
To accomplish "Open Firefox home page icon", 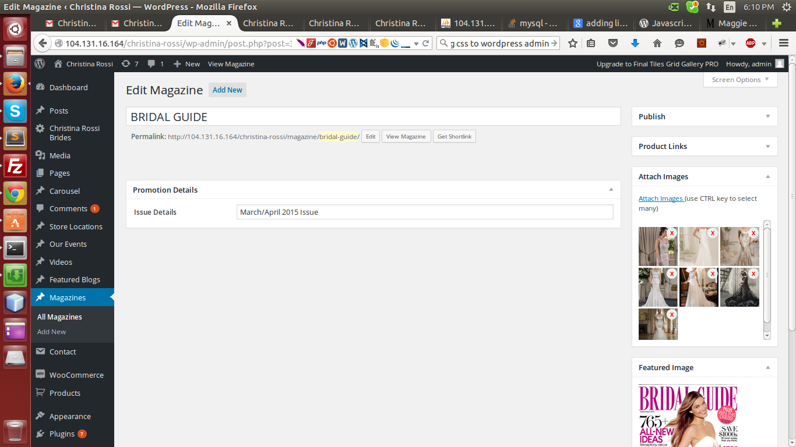I will tap(657, 43).
